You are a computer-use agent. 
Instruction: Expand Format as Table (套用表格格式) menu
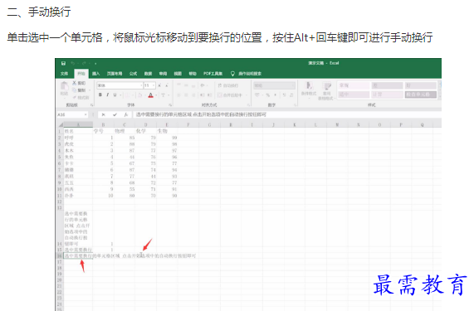coord(327,91)
